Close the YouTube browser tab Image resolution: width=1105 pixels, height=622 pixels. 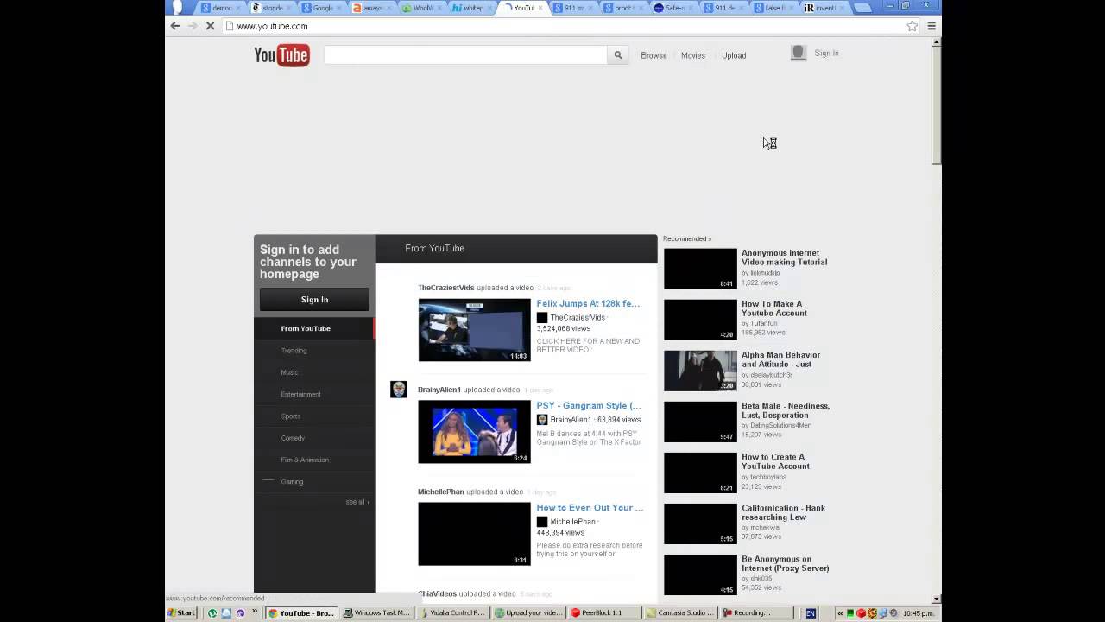pyautogui.click(x=540, y=8)
